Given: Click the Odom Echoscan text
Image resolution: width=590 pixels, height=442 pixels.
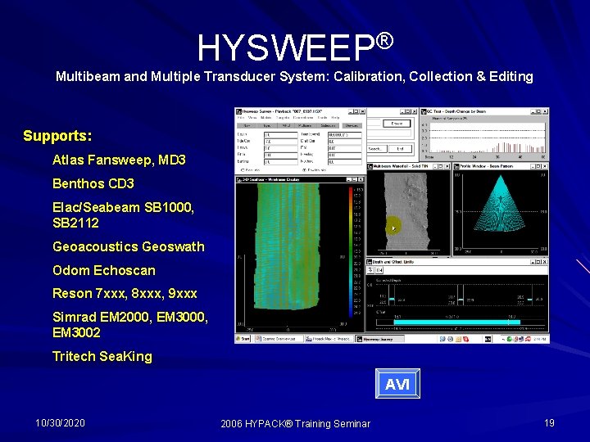Looking at the screenshot, I should tap(104, 270).
